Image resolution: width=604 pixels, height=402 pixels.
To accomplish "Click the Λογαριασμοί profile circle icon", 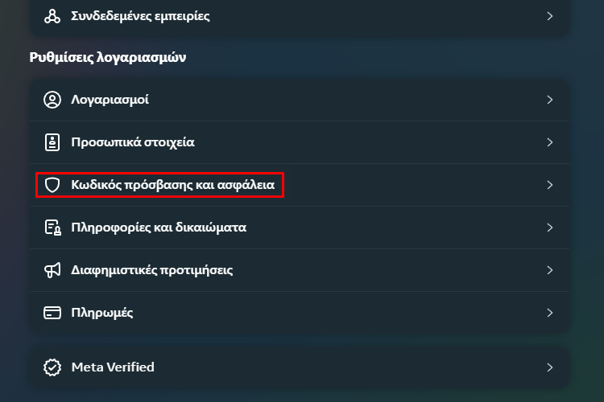I will pos(52,100).
